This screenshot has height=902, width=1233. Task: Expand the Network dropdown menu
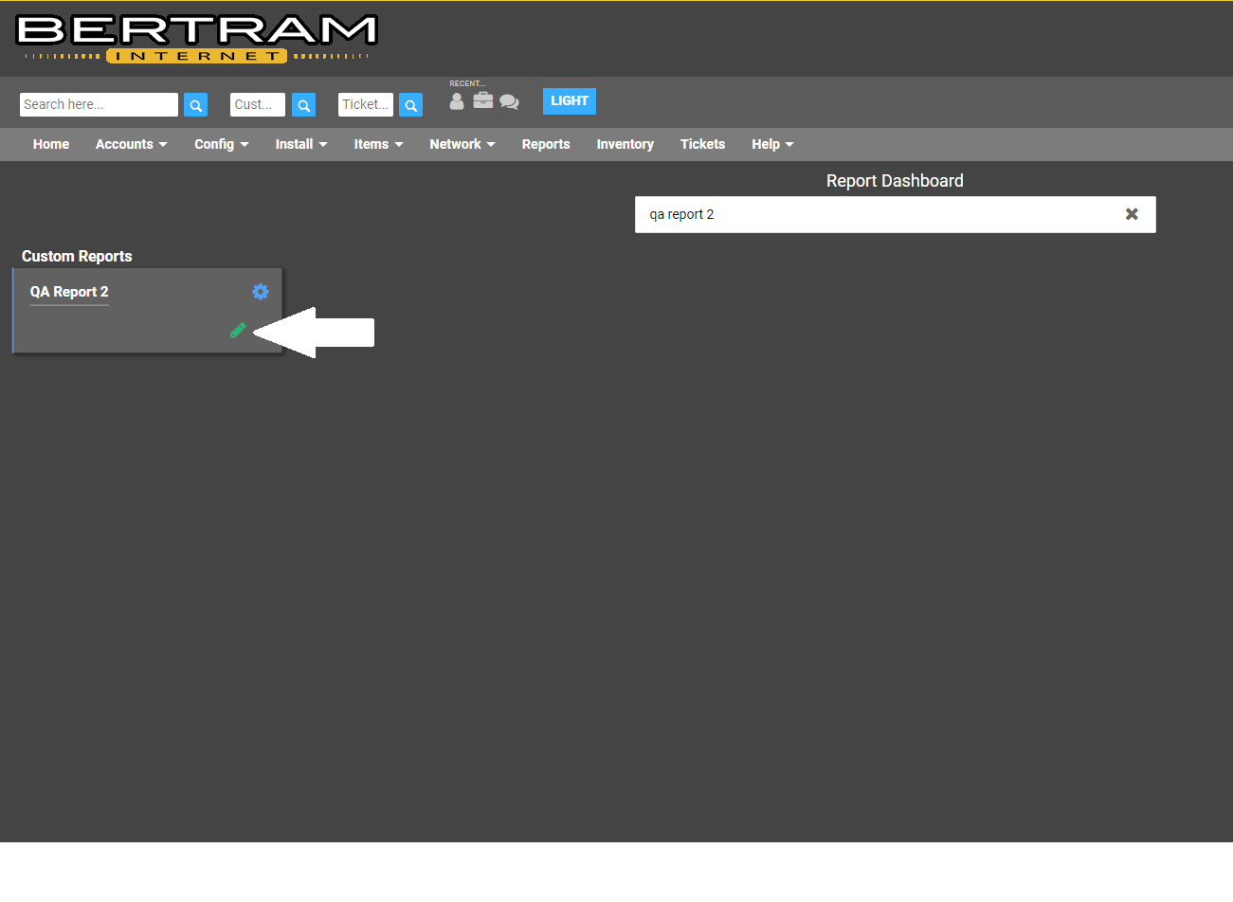coord(462,144)
